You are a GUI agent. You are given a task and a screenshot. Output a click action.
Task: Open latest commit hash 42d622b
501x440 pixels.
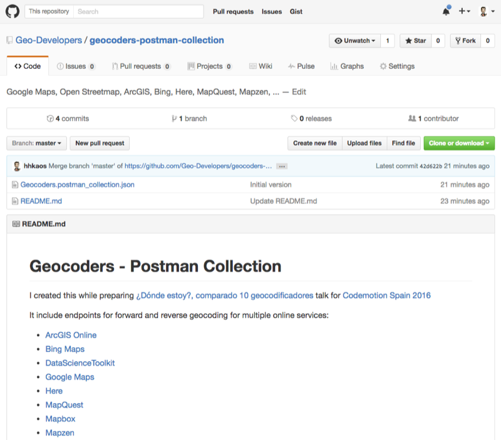431,166
